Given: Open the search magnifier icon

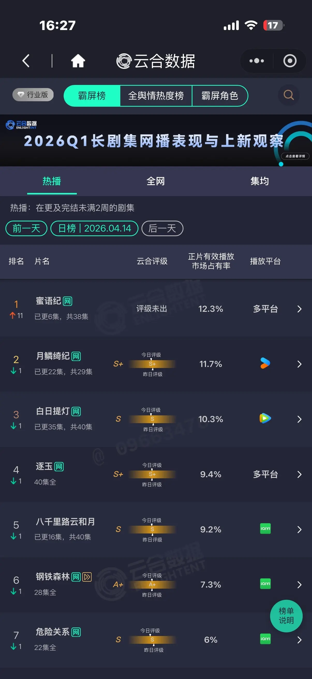Looking at the screenshot, I should 288,95.
